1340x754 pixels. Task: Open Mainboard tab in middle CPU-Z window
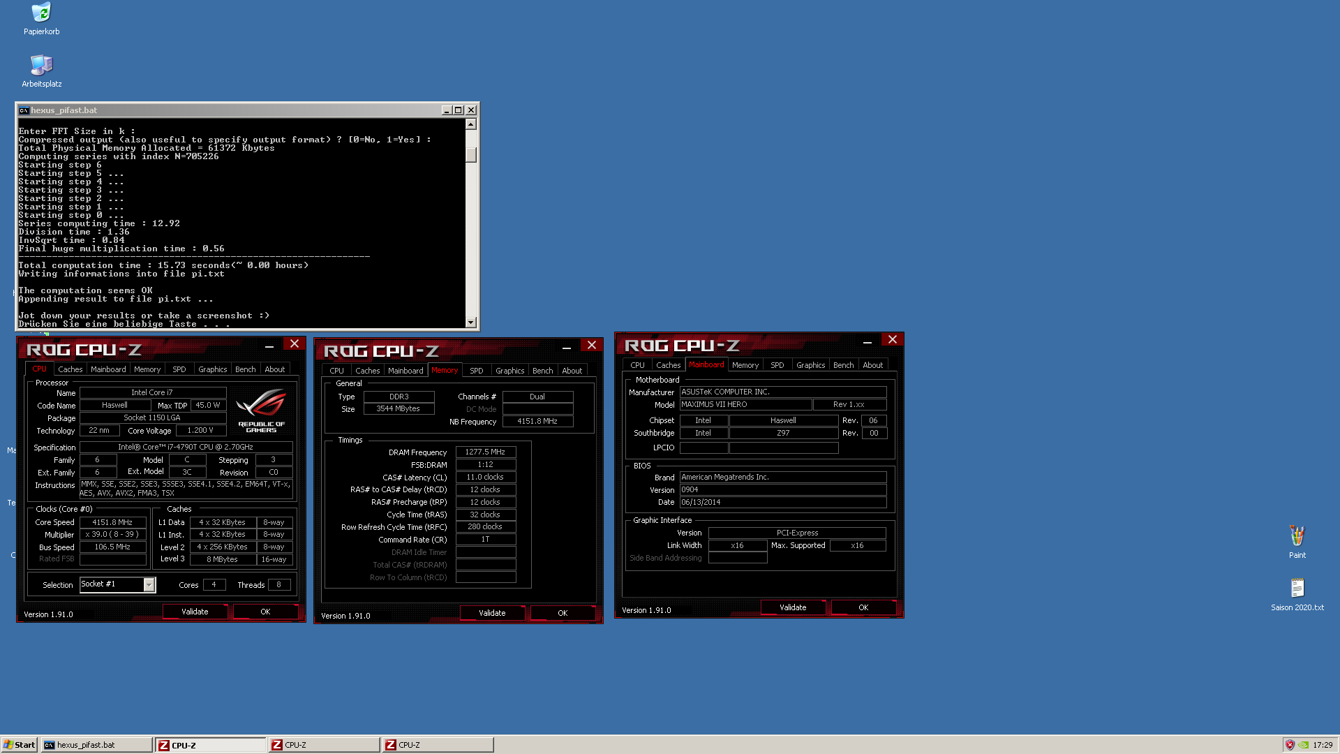click(x=405, y=371)
